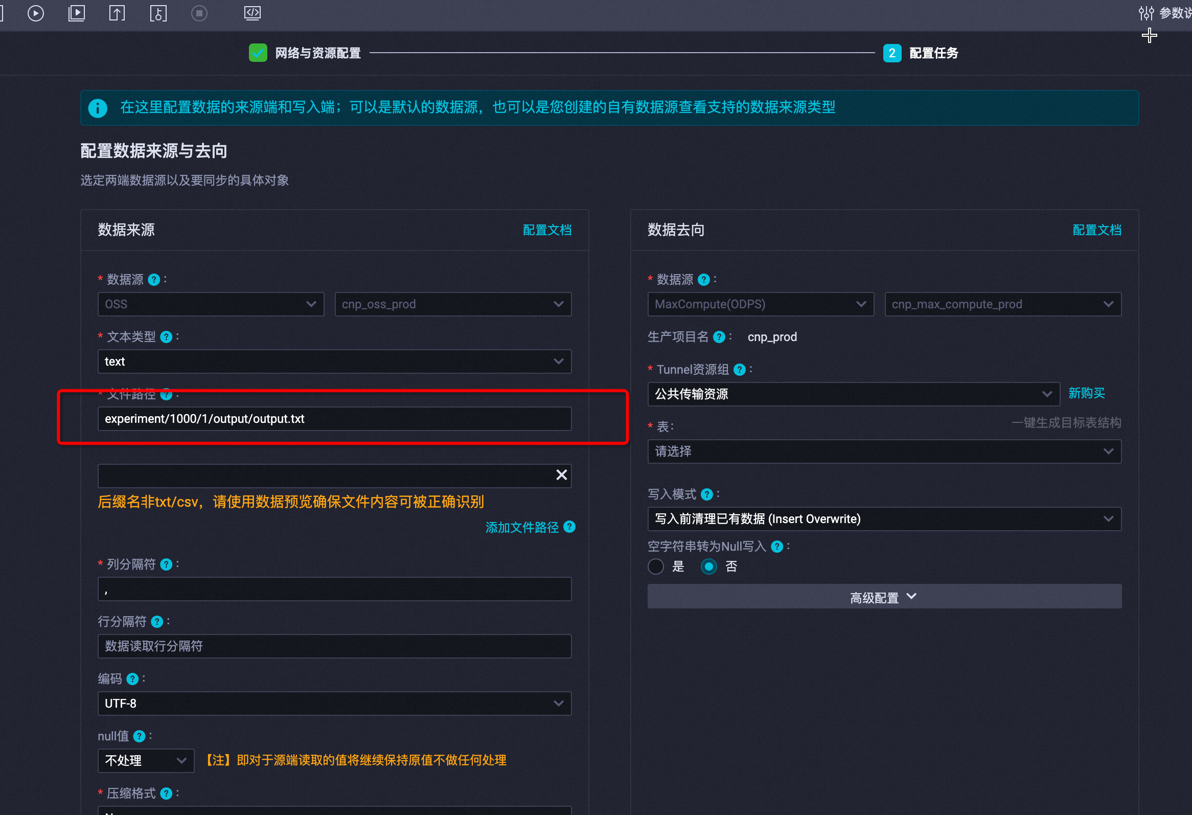Select 是 radio for empty string to Null
This screenshot has height=815, width=1192.
click(655, 567)
